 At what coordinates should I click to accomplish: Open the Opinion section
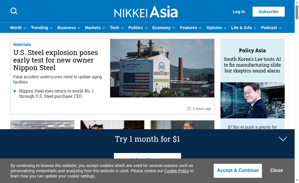point(214,28)
